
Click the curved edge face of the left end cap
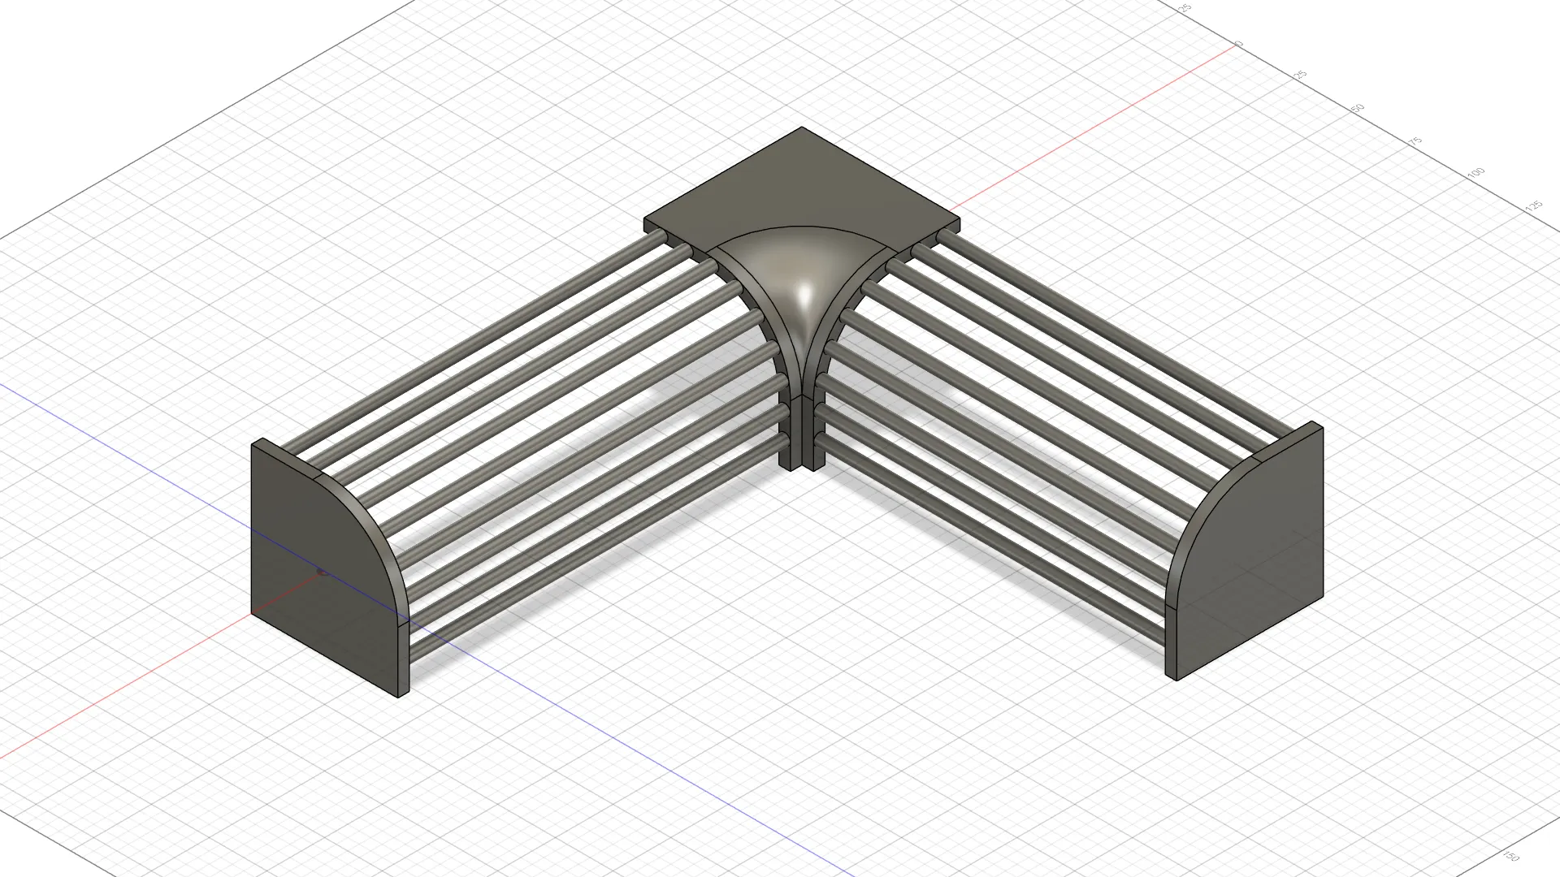point(378,528)
